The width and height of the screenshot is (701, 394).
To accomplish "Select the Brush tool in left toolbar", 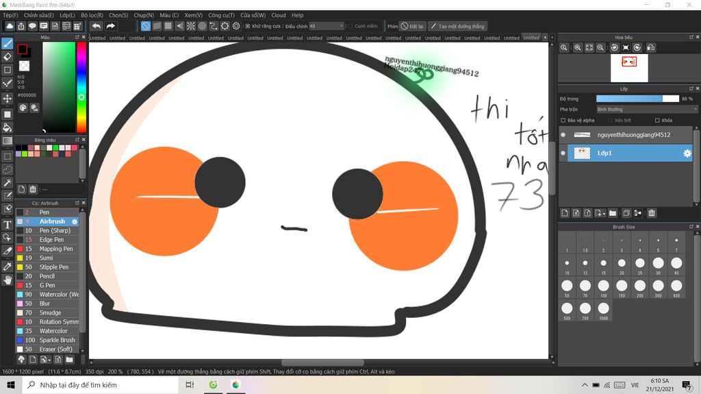I will click(7, 43).
